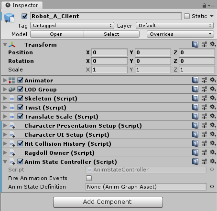
Task: Open preset selector for Skeleton script
Action: tap(204, 98)
